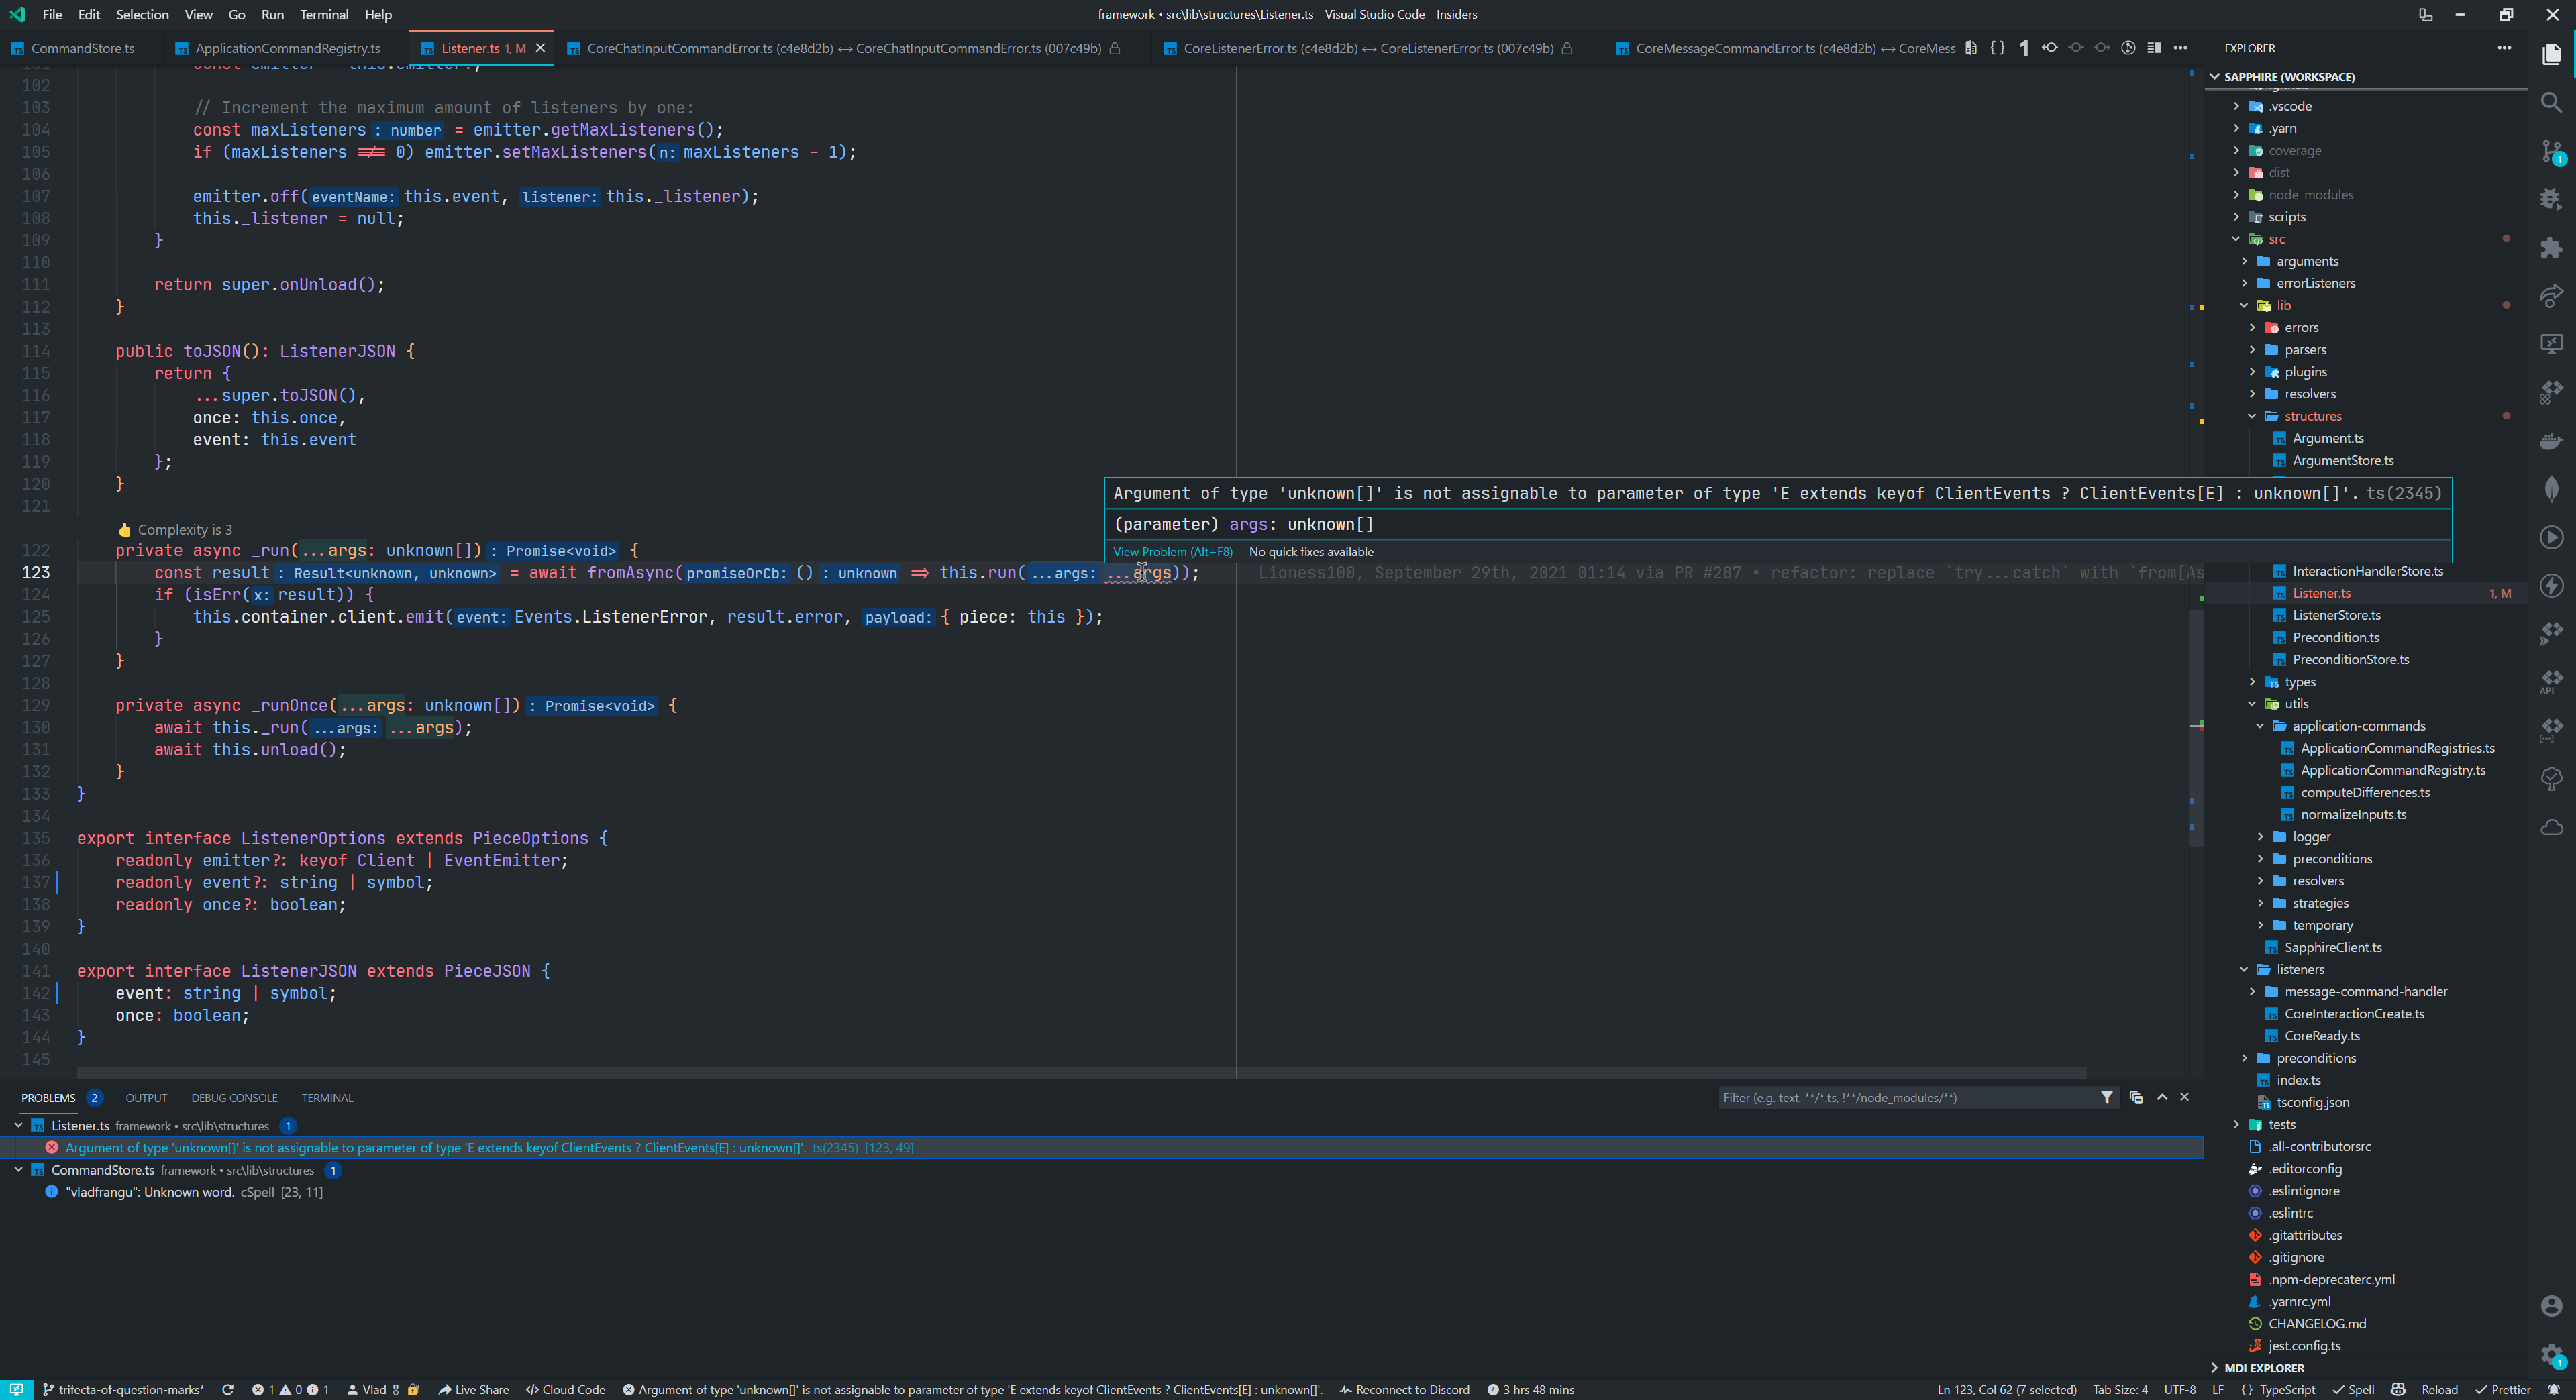The height and width of the screenshot is (1400, 2576).
Task: Open the Search view in activity bar
Action: pyautogui.click(x=2551, y=102)
